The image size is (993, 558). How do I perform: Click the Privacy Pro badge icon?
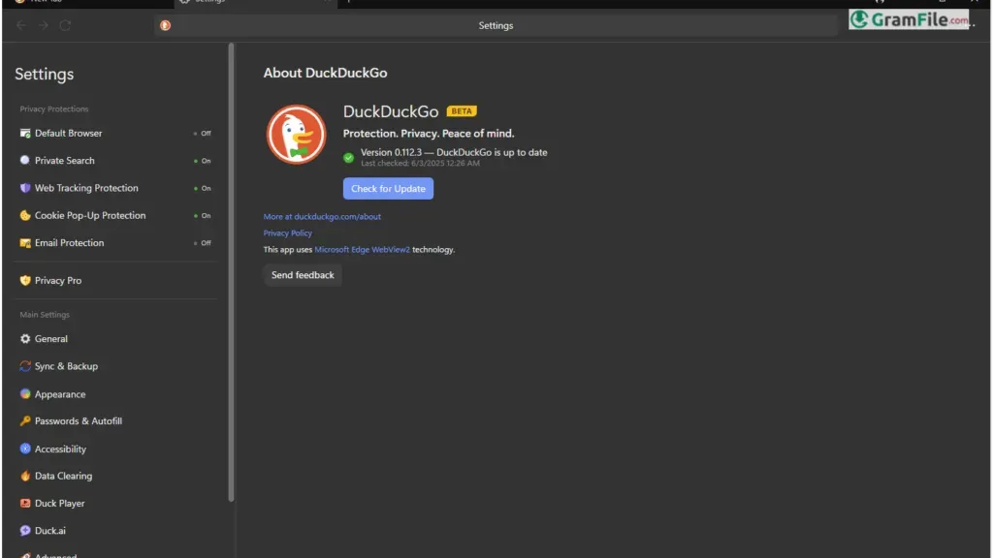(24, 280)
